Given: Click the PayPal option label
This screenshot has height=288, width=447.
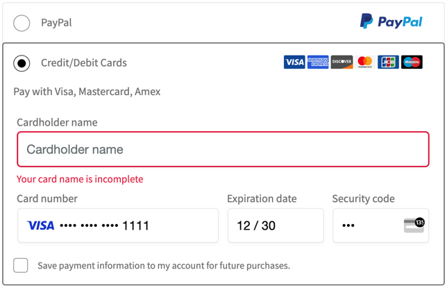Looking at the screenshot, I should pyautogui.click(x=56, y=23).
